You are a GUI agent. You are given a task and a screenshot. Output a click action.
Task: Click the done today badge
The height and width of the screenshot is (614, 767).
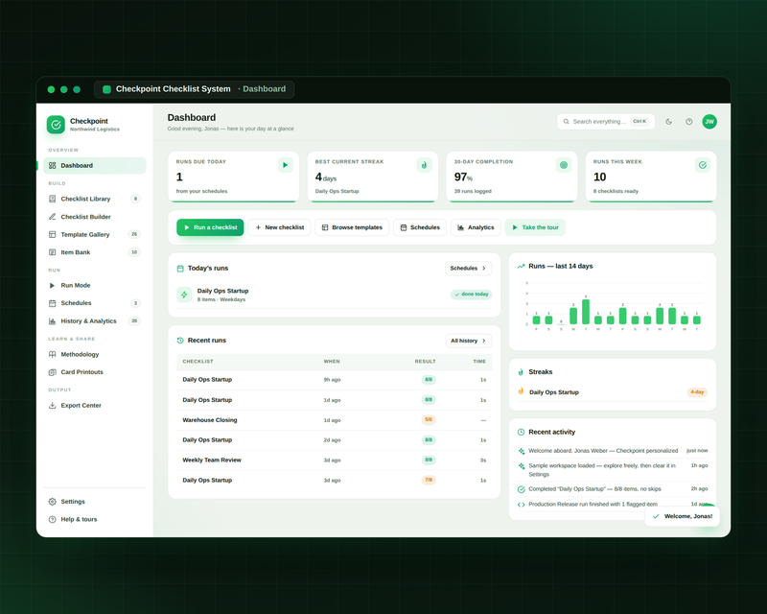pyautogui.click(x=472, y=295)
